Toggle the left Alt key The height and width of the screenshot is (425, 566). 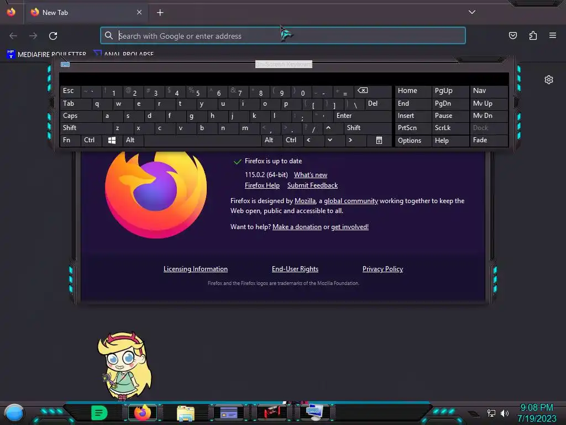pos(133,140)
